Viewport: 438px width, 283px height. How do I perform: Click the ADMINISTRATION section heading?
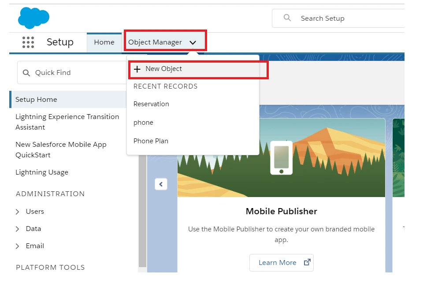(x=50, y=194)
